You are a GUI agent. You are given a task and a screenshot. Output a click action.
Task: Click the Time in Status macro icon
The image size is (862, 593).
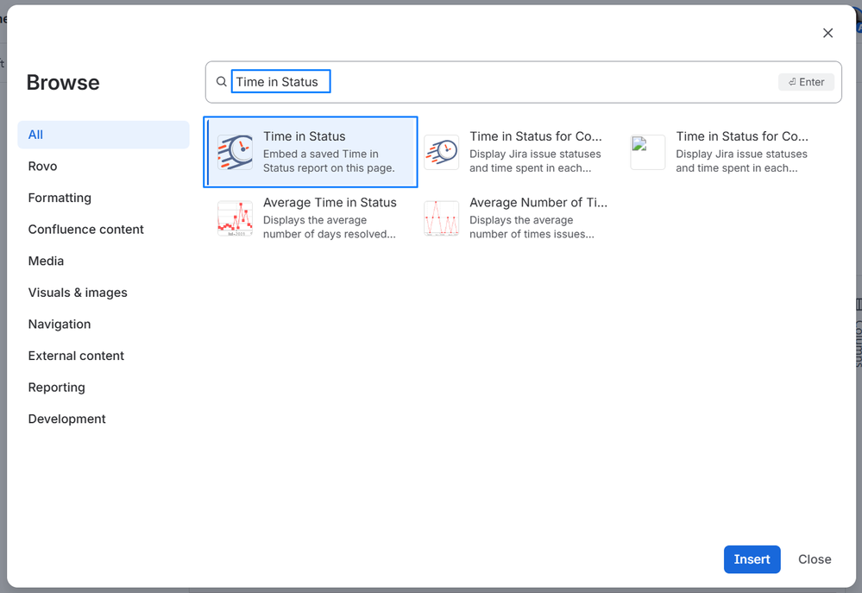pyautogui.click(x=235, y=153)
